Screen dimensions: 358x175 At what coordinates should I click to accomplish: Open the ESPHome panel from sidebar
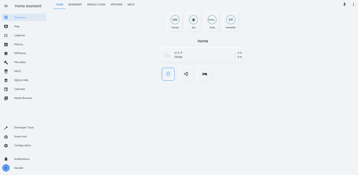tap(20, 53)
